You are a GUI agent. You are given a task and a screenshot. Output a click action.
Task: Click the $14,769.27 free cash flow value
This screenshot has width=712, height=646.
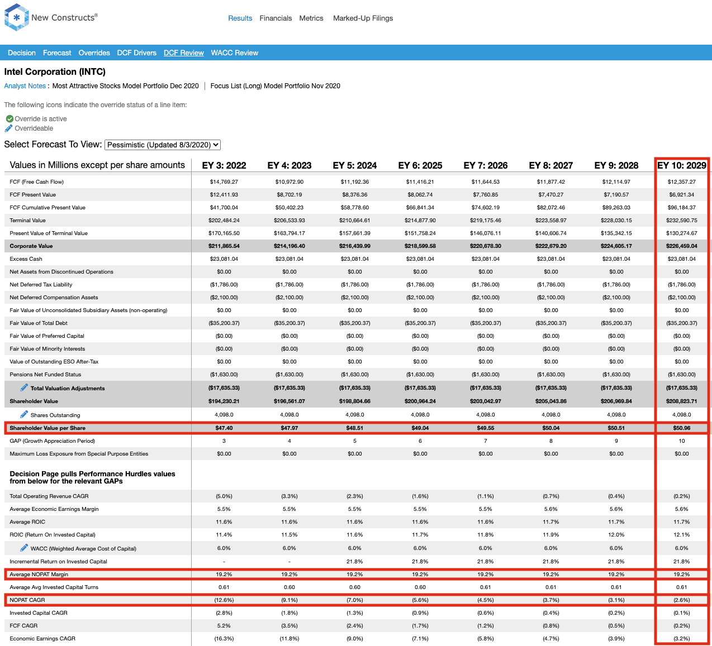pos(224,182)
